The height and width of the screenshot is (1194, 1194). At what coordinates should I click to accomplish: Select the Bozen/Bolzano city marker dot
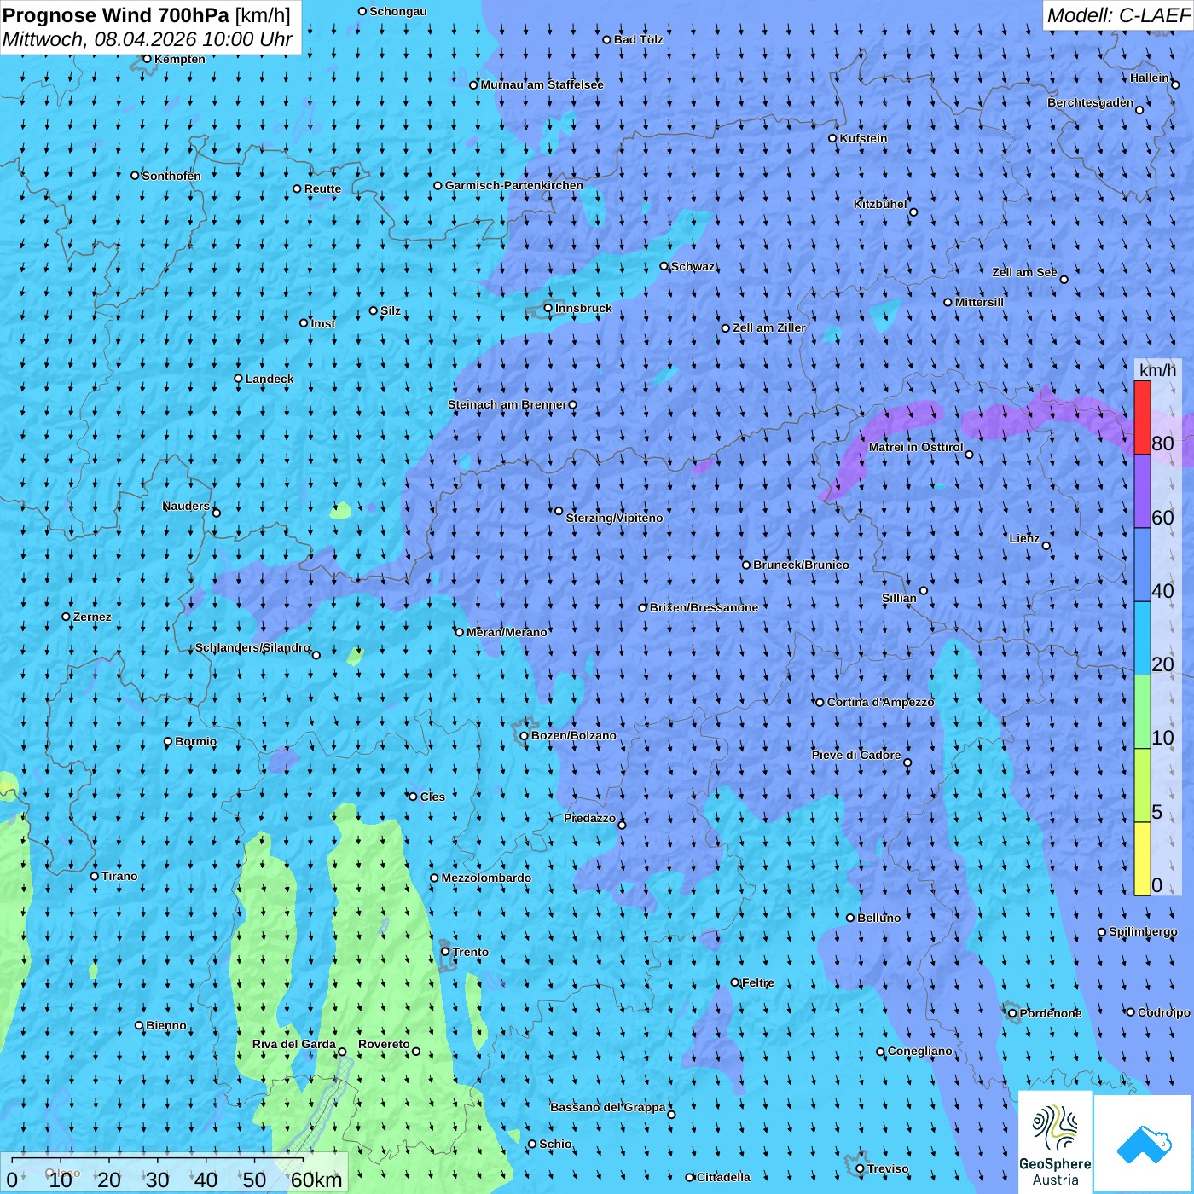(525, 736)
